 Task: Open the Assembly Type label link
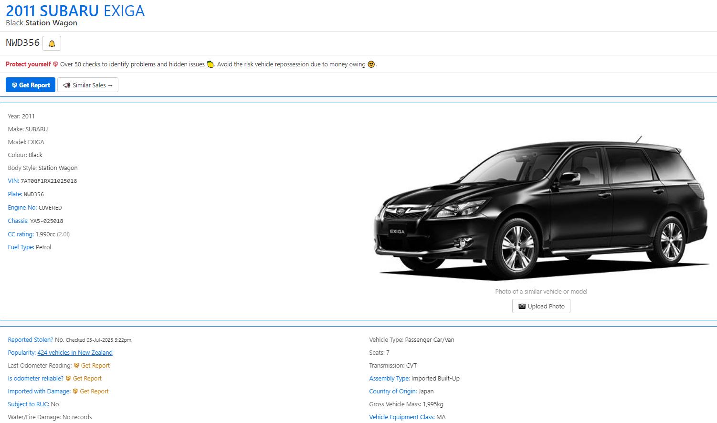tap(390, 378)
